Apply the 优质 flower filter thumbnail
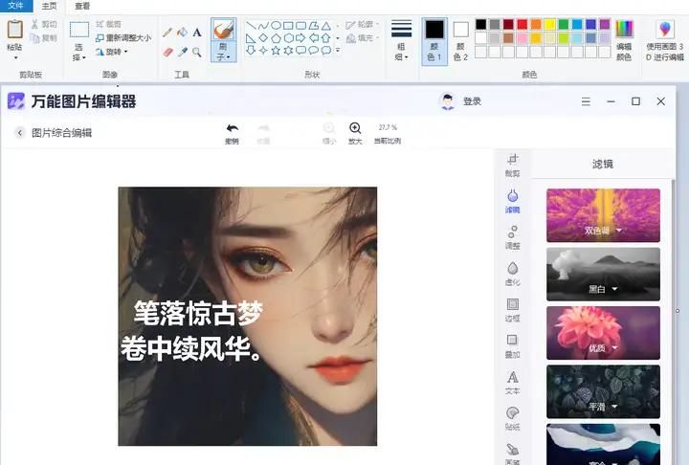Image resolution: width=689 pixels, height=465 pixels. 603,333
